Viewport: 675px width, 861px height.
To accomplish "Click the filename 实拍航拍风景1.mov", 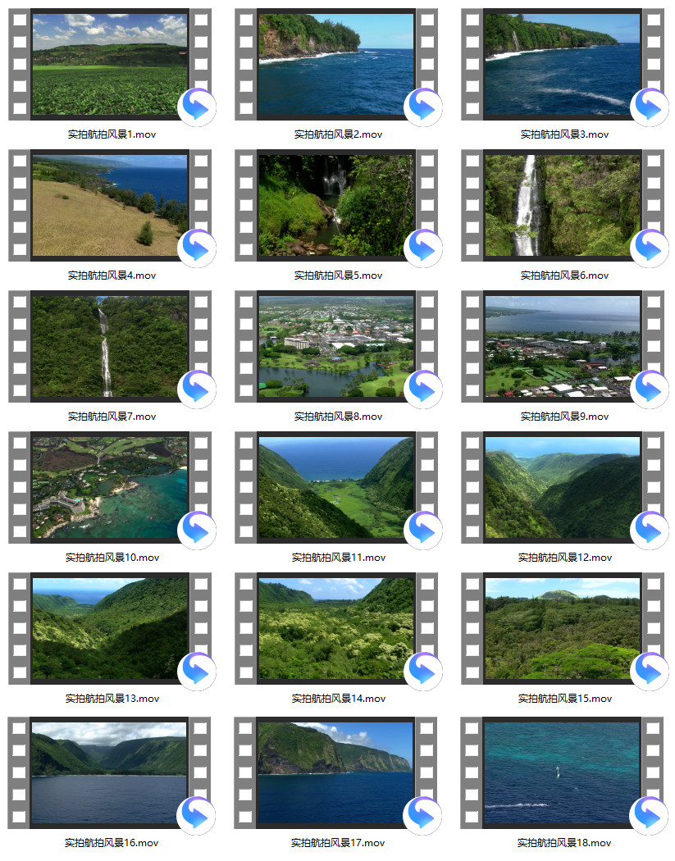I will pos(112,134).
